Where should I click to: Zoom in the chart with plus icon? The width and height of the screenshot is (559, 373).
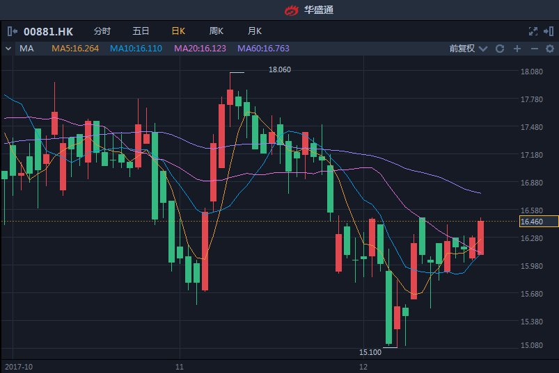tap(517, 49)
